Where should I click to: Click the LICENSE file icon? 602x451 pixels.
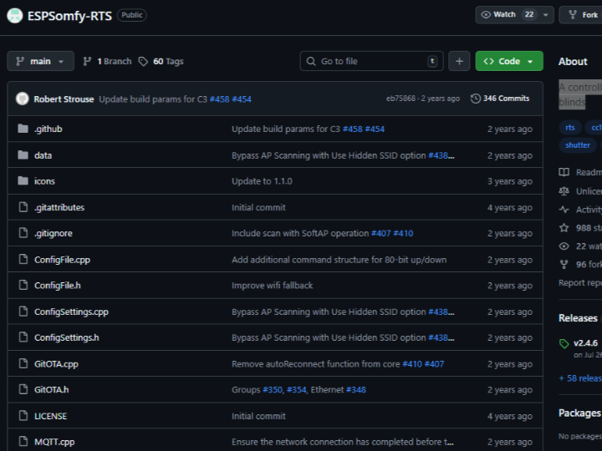click(23, 416)
